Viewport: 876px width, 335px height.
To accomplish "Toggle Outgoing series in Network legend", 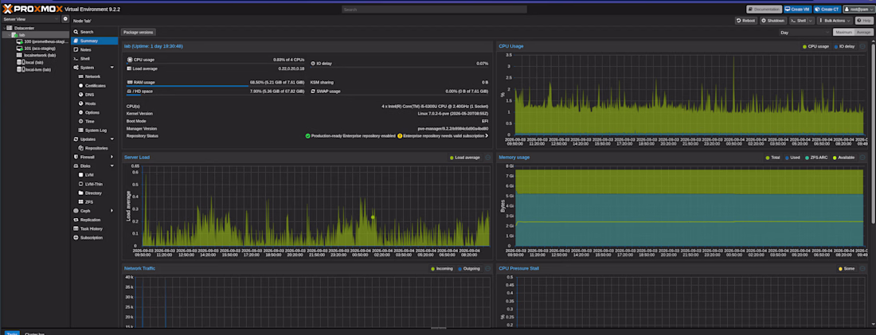I will [x=469, y=269].
